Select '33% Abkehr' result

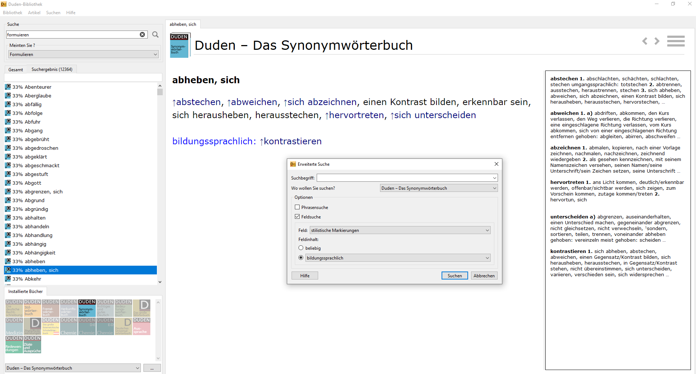80,279
